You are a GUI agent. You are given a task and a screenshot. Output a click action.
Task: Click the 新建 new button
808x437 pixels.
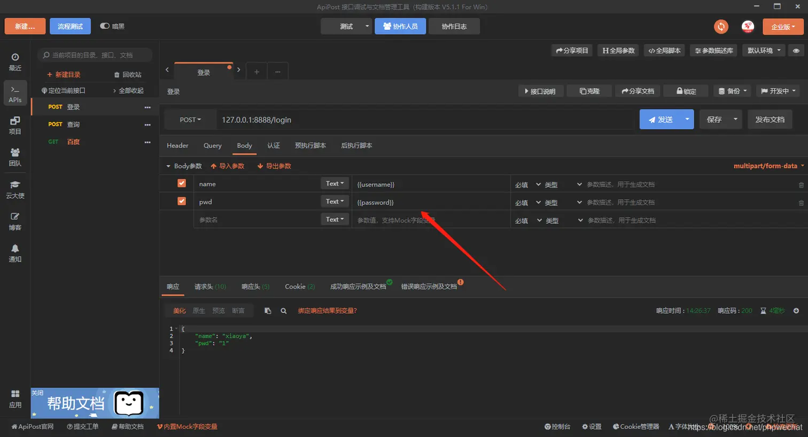click(x=25, y=26)
